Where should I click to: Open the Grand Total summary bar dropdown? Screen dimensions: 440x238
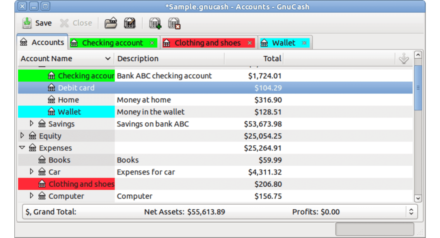[411, 212]
